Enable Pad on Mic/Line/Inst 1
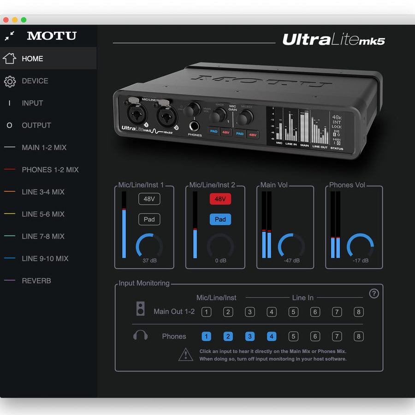This screenshot has height=415, width=415. pyautogui.click(x=149, y=219)
